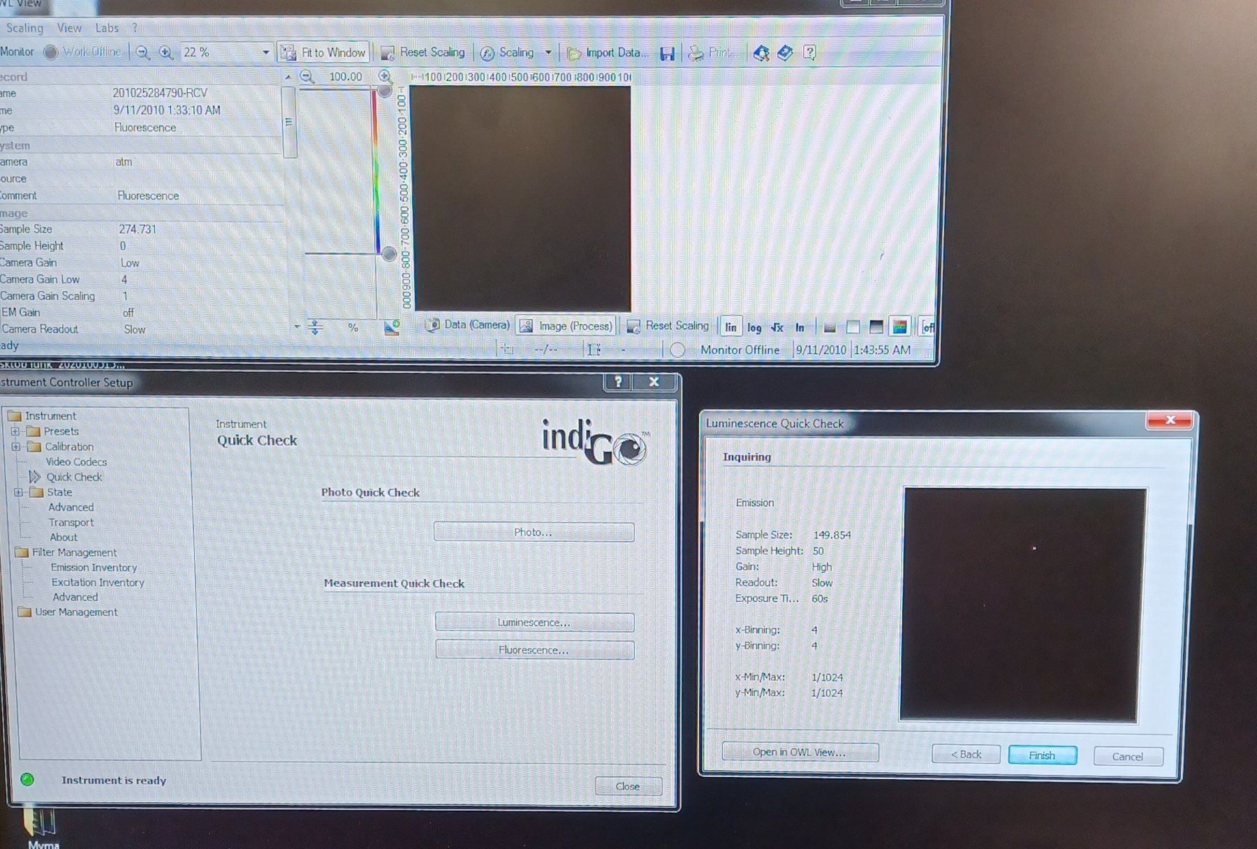
Task: Expand the Calibration tree node
Action: point(15,447)
